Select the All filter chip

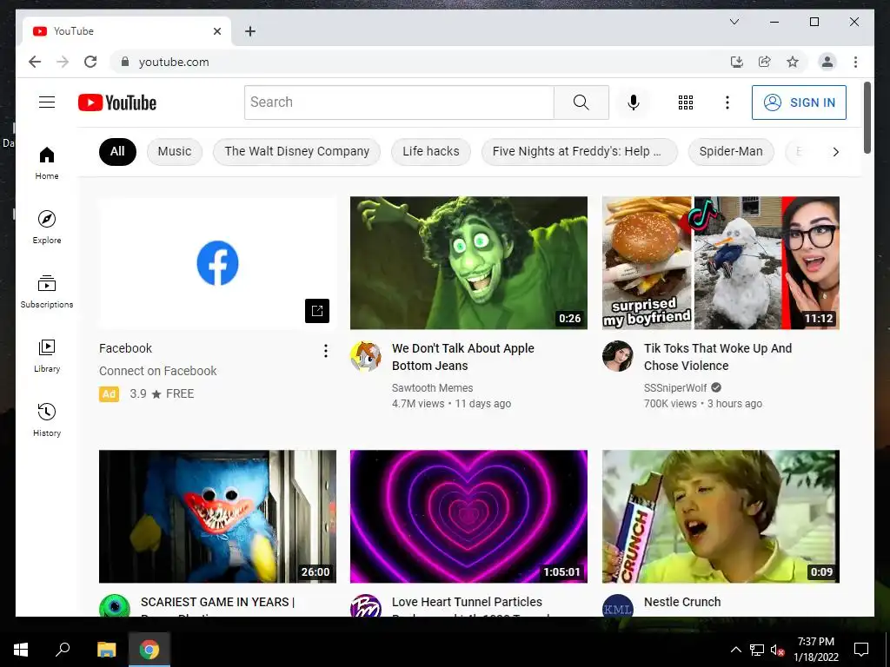click(x=117, y=151)
